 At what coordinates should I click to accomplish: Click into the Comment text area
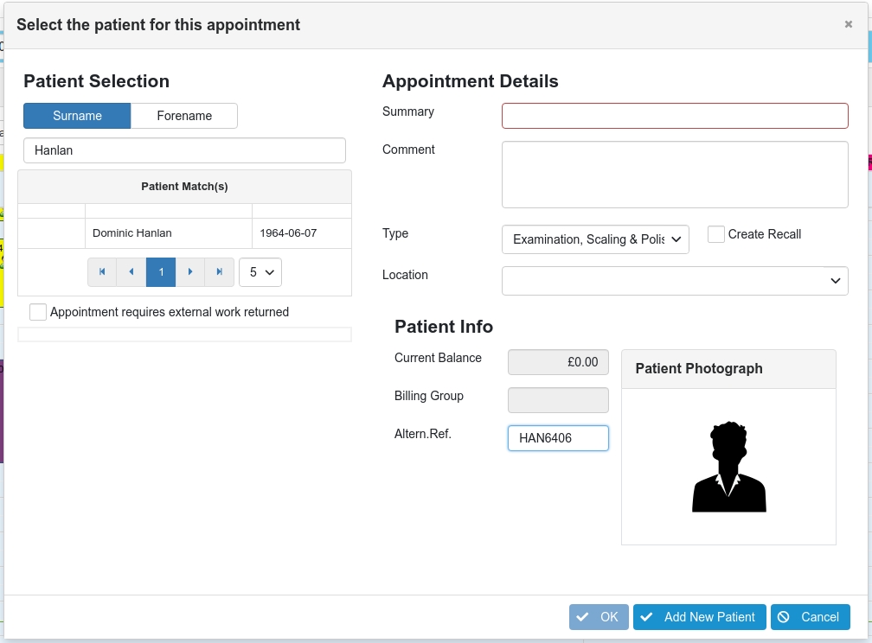675,175
